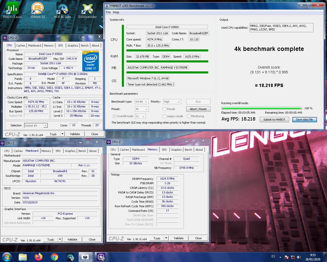Open Firefox from the taskbar

click(x=39, y=257)
